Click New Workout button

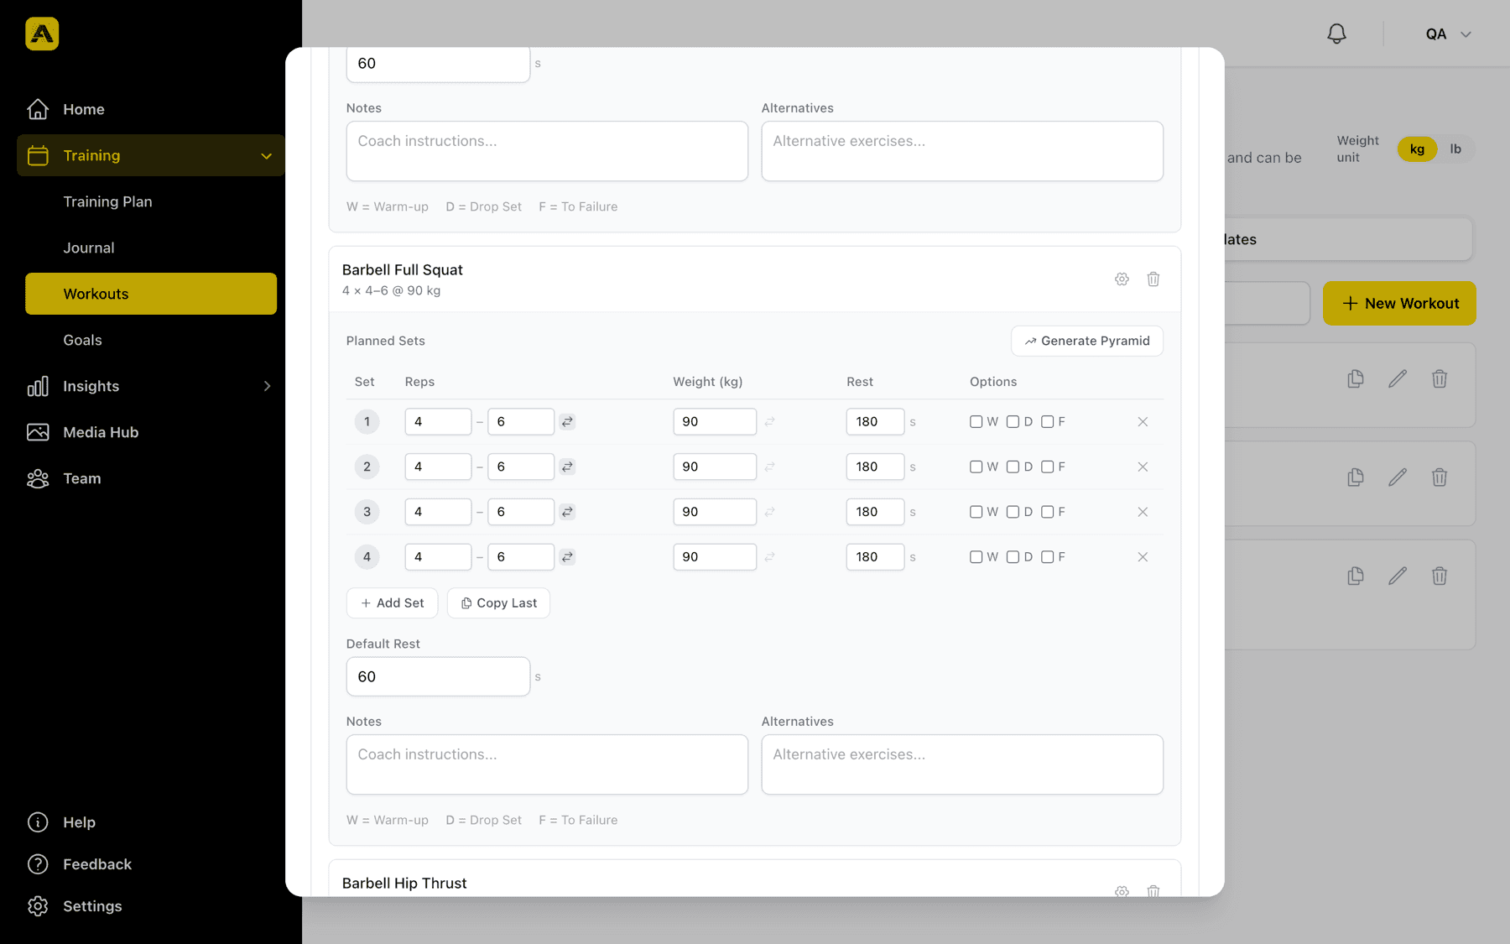(x=1399, y=303)
